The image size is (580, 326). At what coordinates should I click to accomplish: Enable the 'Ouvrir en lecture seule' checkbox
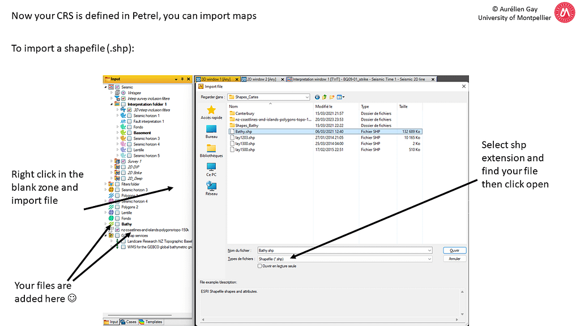[260, 265]
